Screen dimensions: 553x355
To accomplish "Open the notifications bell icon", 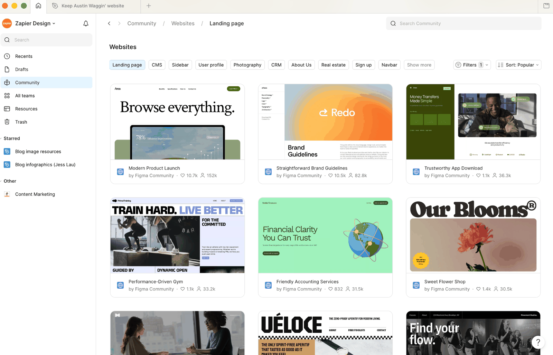I will point(86,23).
